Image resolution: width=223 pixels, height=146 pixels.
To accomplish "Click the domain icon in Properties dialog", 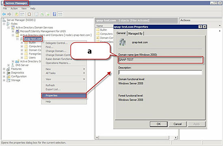I will pos(122,42).
